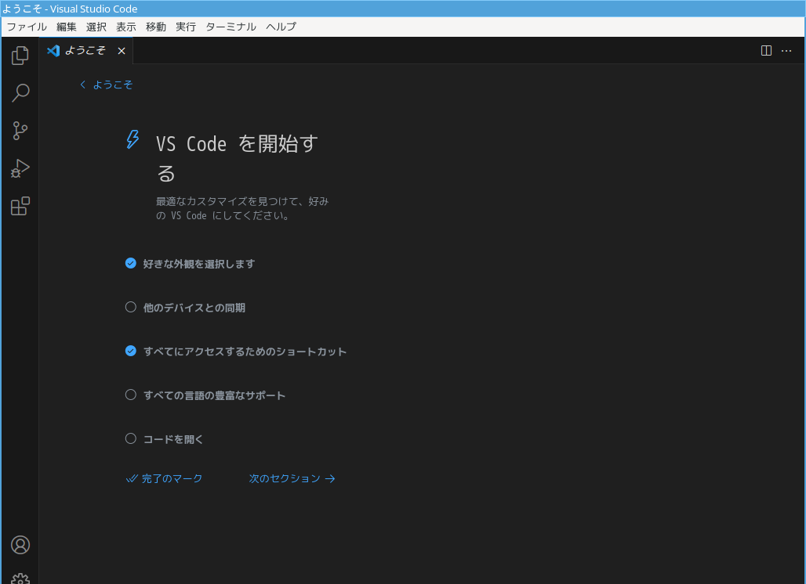Select the ようこそ editor tab

[85, 50]
